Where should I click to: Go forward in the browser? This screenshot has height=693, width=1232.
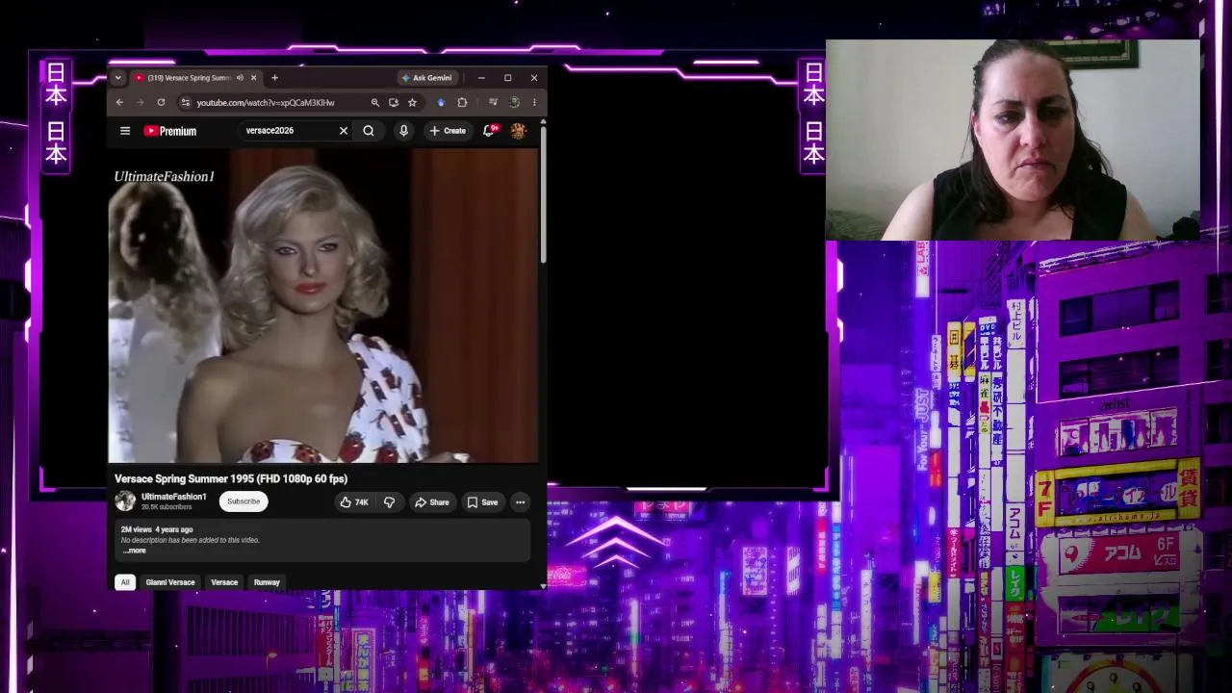tap(141, 102)
